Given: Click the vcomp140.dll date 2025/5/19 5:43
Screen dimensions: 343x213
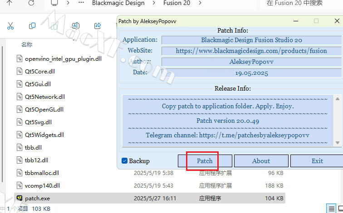Looking at the screenshot, I should 153,186.
